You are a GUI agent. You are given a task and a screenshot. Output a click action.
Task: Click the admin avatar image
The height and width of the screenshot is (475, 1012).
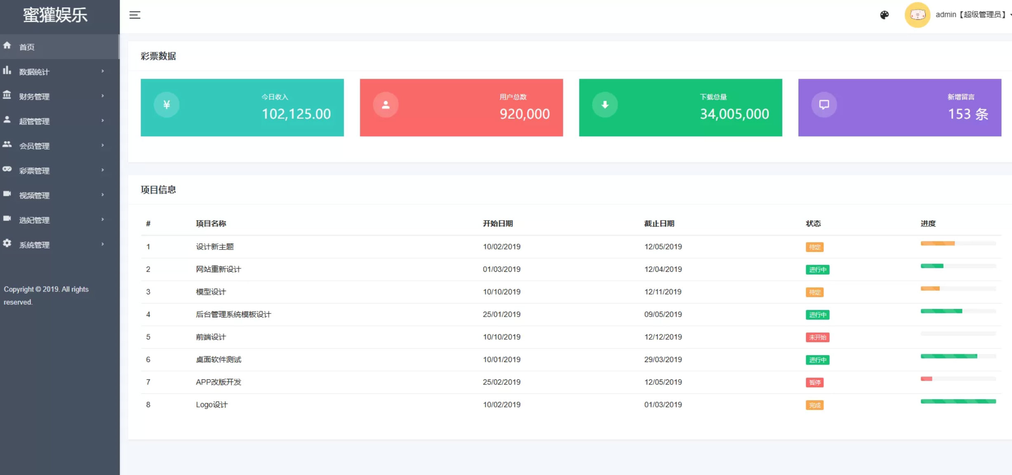click(x=917, y=15)
